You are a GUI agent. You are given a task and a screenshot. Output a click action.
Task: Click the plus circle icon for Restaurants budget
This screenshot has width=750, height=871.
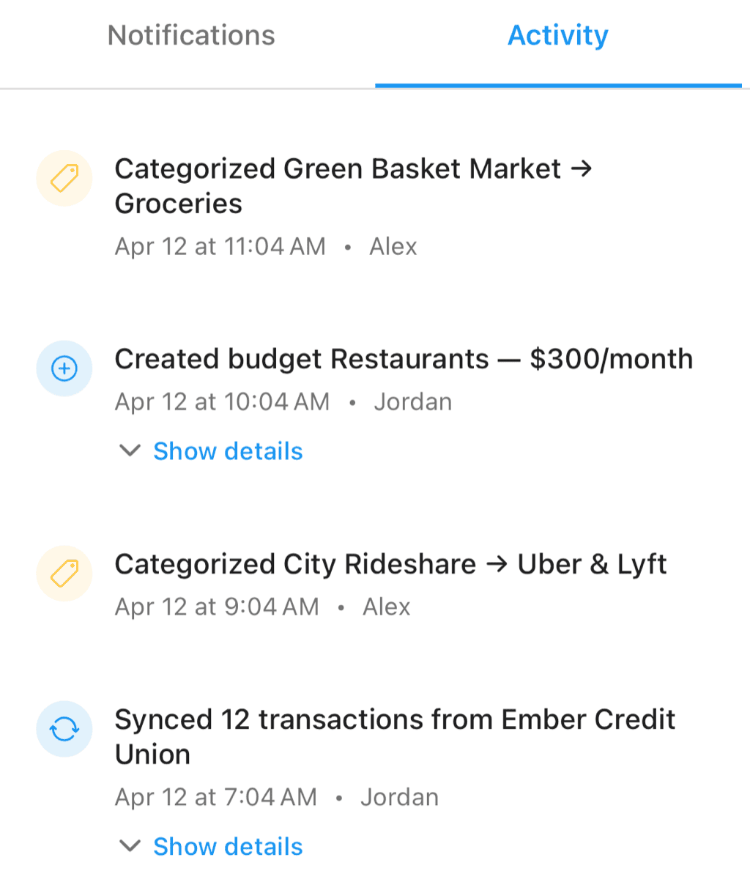64,368
